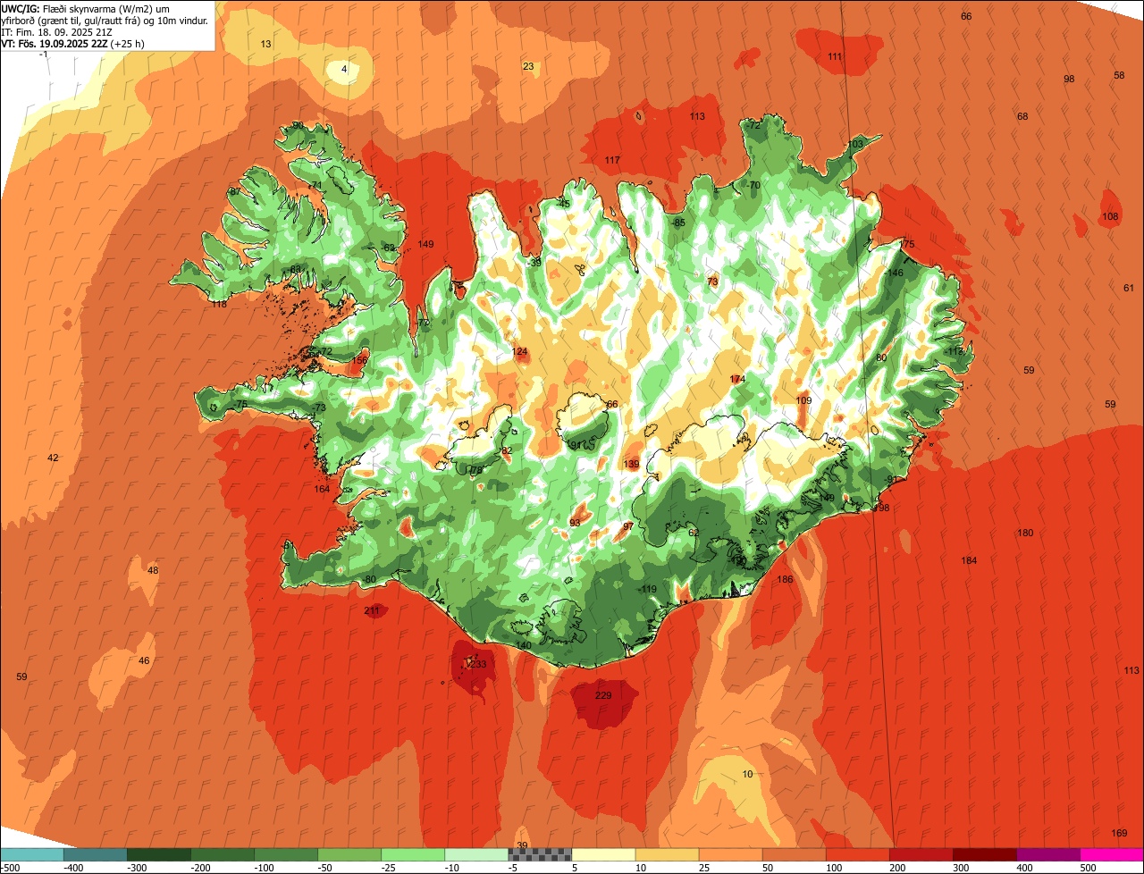Image resolution: width=1144 pixels, height=874 pixels.
Task: Click the flux value 139 on the map
Action: coord(631,464)
